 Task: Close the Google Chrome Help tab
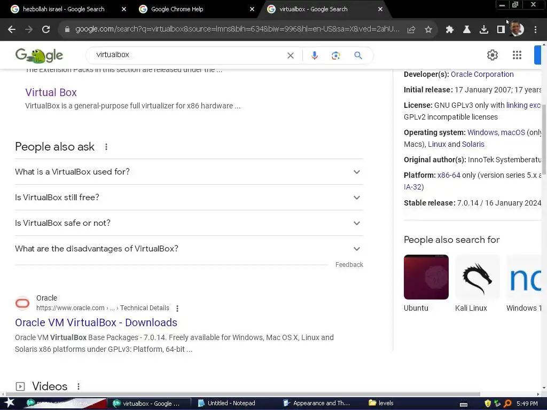(x=252, y=9)
